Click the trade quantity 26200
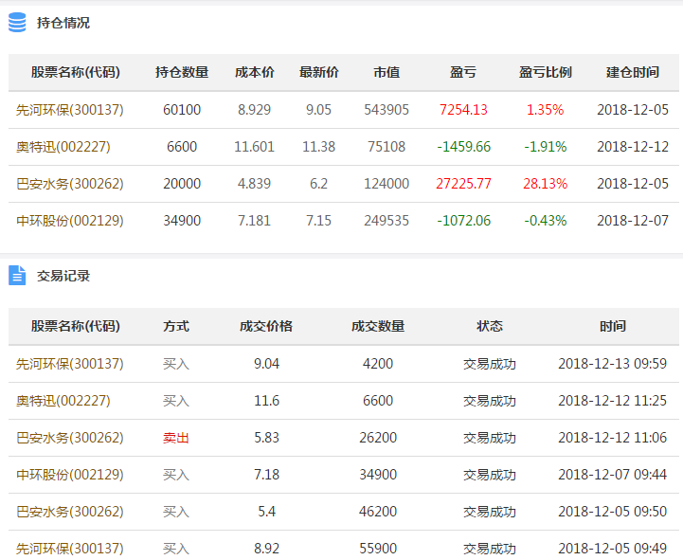This screenshot has width=683, height=560. click(378, 438)
